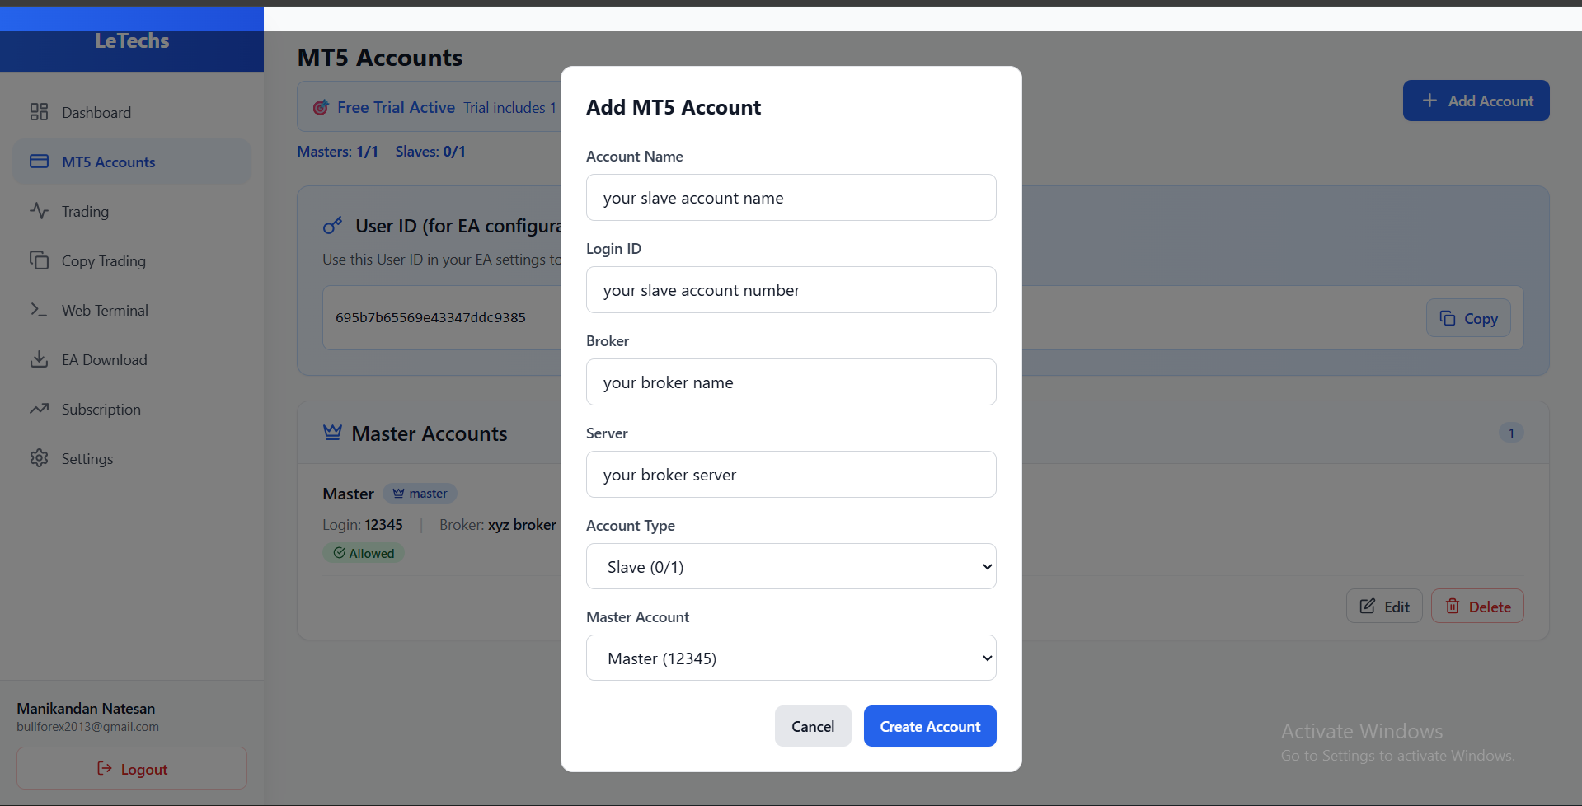Open the Account Type dropdown
The height and width of the screenshot is (806, 1582).
click(x=791, y=566)
